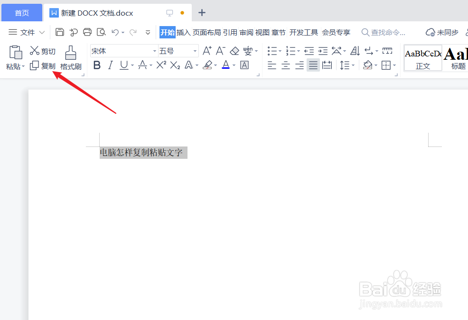
Task: Apply subscript X₂ formatting
Action: (x=175, y=65)
